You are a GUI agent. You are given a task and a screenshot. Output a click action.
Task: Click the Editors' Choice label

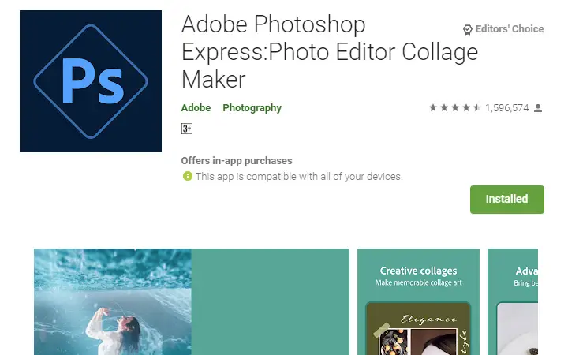point(510,29)
